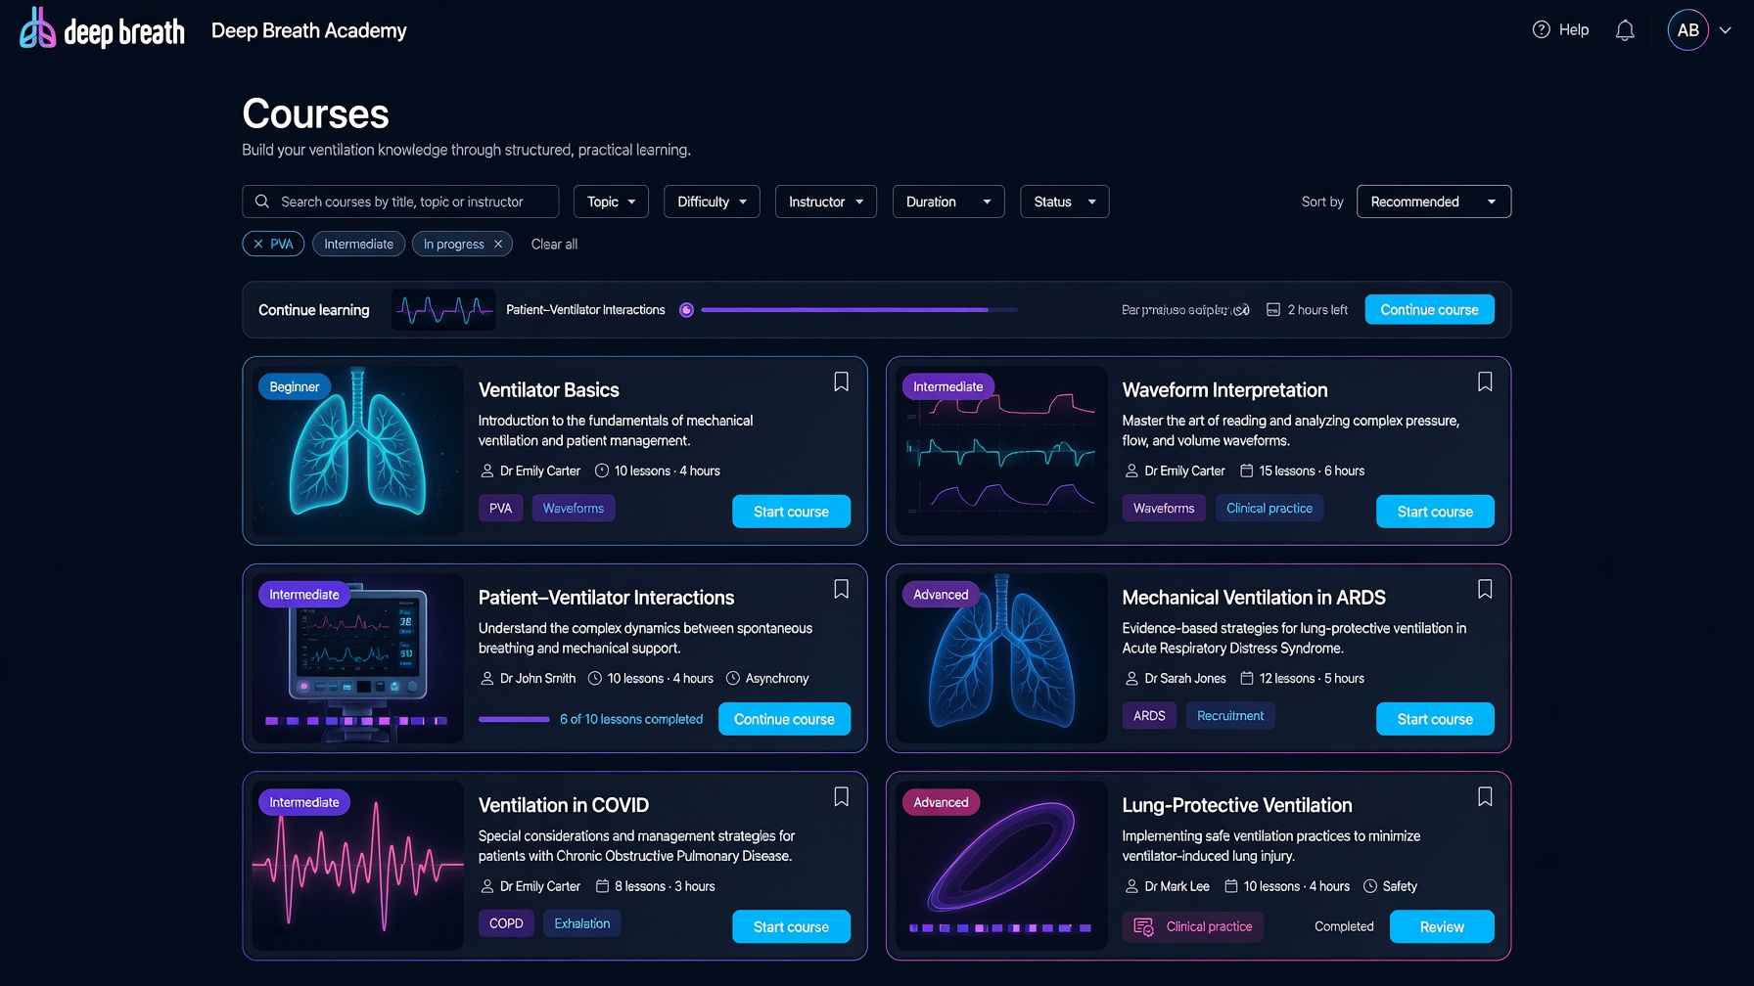Bookmark the Lung-Protective Ventilation course

[1485, 797]
